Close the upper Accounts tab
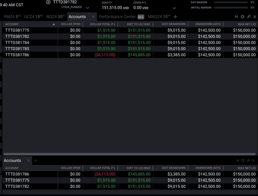This screenshot has height=196, width=258. (93, 17)
